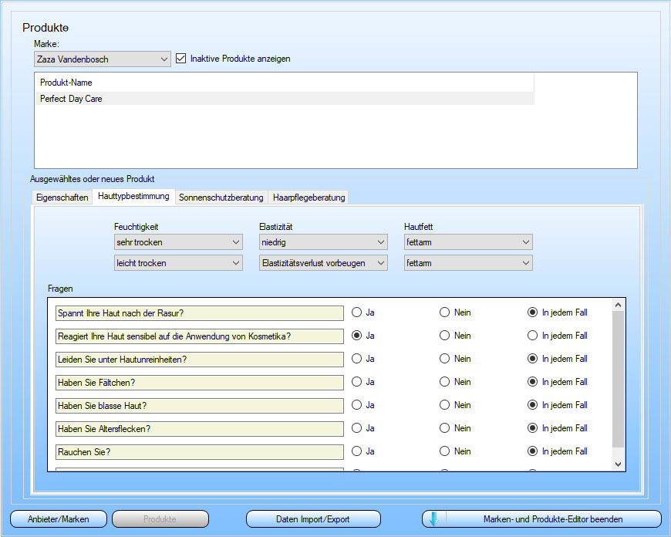Expand 'Elastizitätsverlust vorbeugen' dropdown
Viewport: 671px width, 537px height.
click(x=323, y=263)
